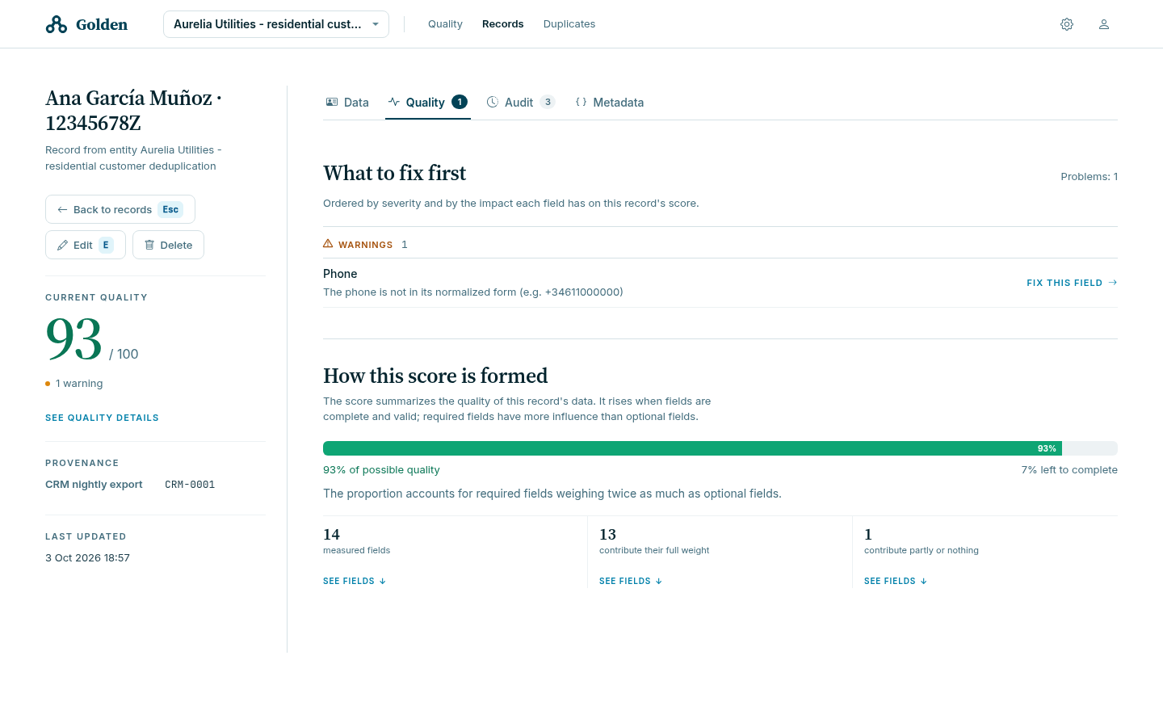See fields contributing partly or nothing
The image size is (1163, 727).
896,581
